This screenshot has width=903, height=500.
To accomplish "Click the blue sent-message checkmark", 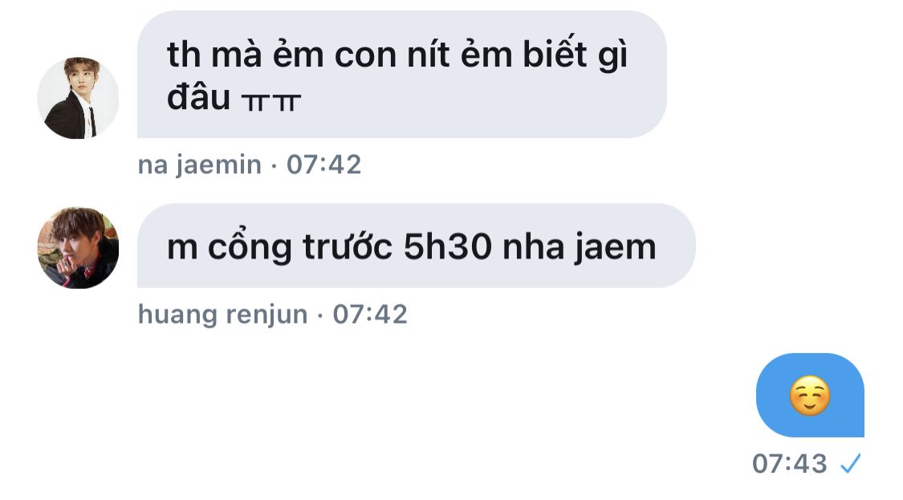I will click(x=850, y=463).
